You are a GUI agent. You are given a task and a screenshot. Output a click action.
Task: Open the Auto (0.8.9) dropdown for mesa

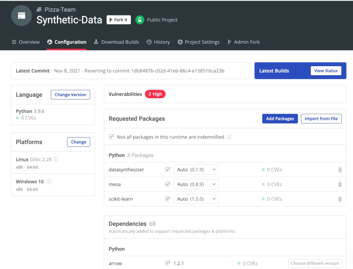(x=196, y=184)
